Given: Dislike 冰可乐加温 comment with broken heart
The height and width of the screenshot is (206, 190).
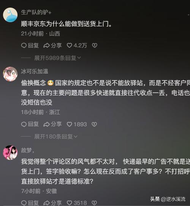Looking at the screenshot, I should [94, 124].
